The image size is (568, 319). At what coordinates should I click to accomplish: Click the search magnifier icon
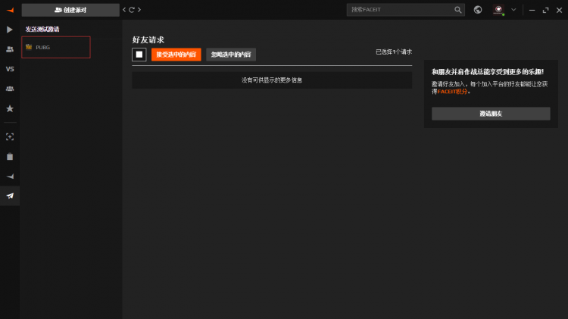pyautogui.click(x=458, y=10)
